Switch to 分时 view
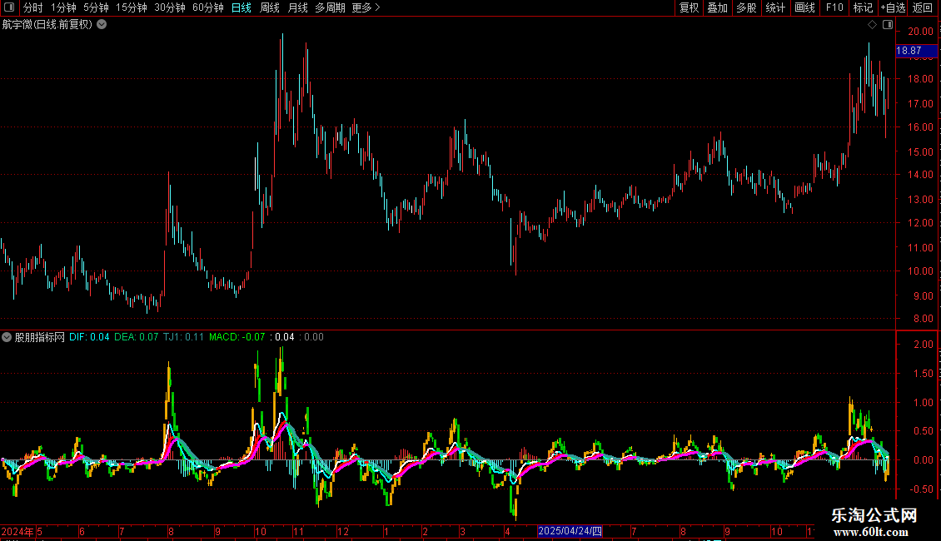The image size is (941, 541). pyautogui.click(x=33, y=7)
